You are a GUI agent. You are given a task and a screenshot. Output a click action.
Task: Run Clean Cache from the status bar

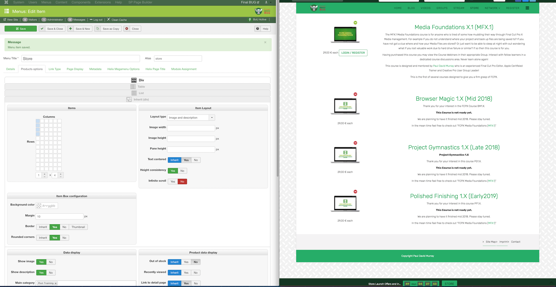click(117, 20)
